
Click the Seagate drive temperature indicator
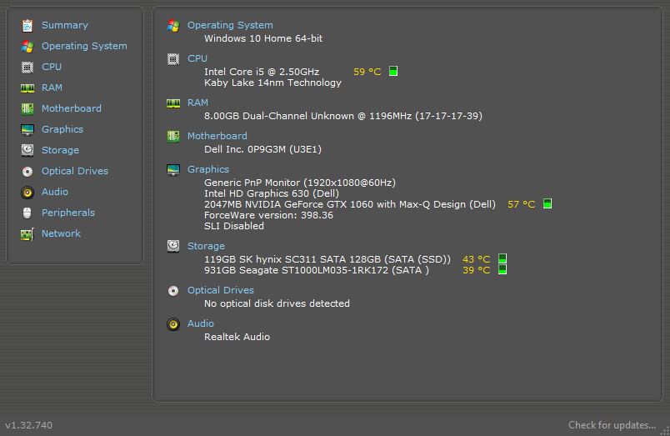477,270
